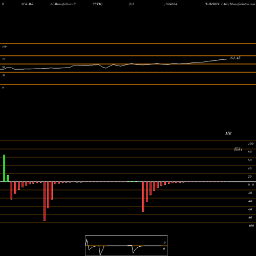Click the MR axis label 20
Image resolution: width=256 pixels, height=256 pixels.
click(x=250, y=177)
